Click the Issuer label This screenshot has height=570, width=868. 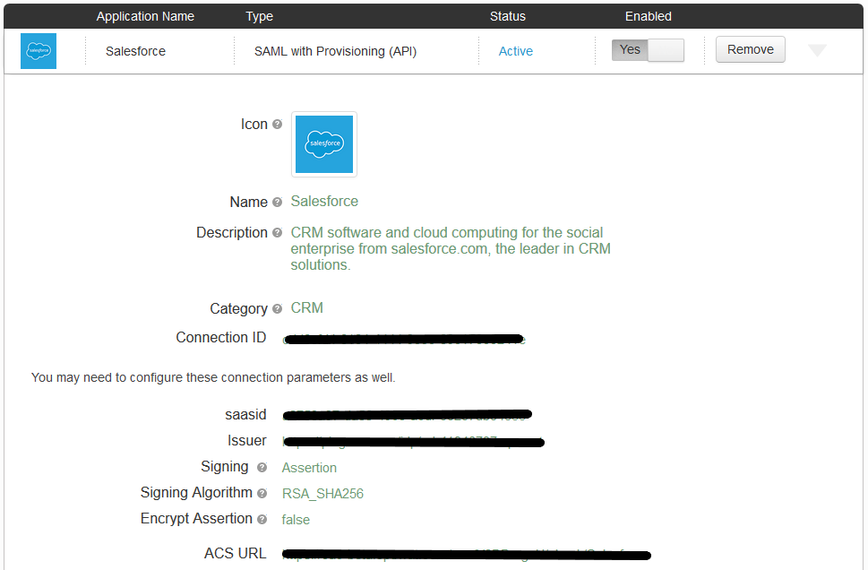point(247,440)
